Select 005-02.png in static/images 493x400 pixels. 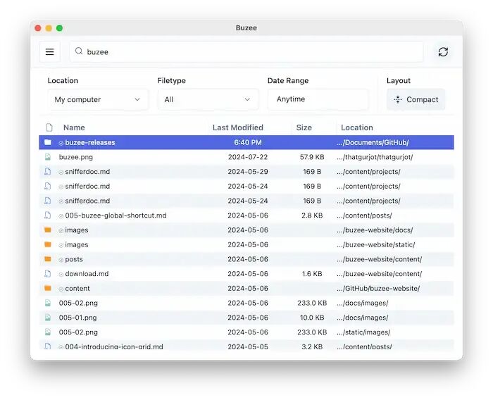point(78,332)
